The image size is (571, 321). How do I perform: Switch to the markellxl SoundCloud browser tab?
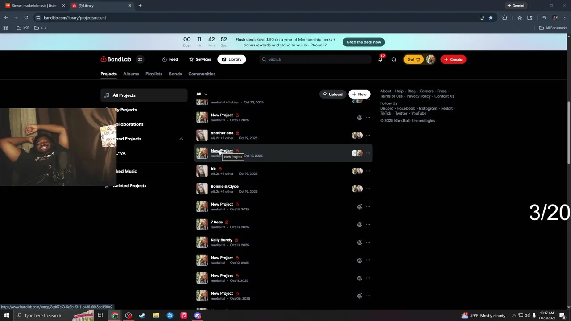[x=35, y=6]
